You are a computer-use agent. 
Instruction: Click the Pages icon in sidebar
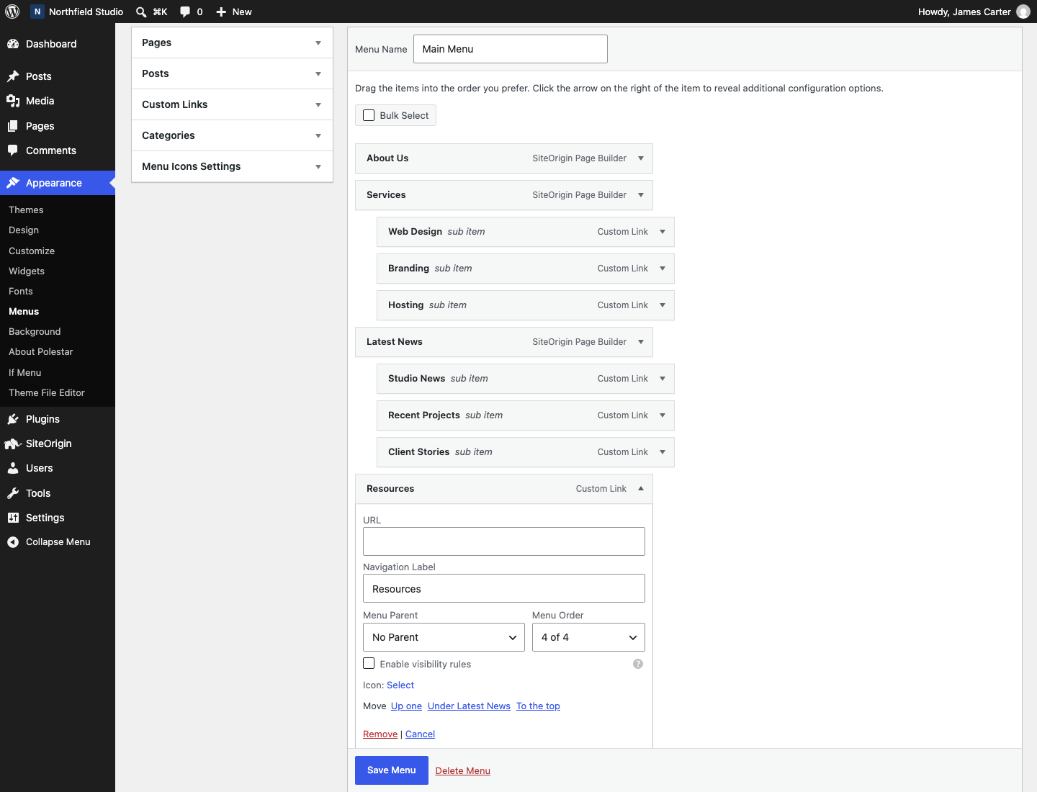[x=13, y=126]
